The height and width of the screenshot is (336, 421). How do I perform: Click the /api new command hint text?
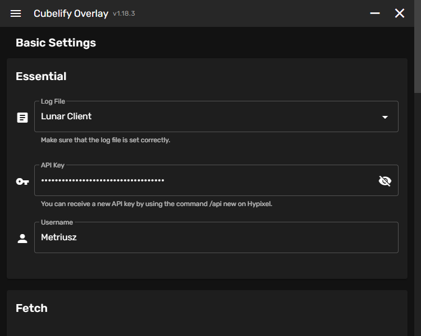pyautogui.click(x=157, y=204)
